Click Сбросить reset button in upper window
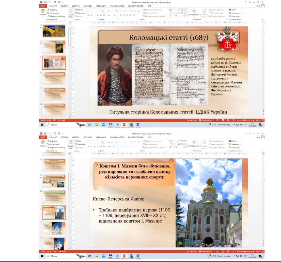The image size is (281, 262). click(80, 13)
